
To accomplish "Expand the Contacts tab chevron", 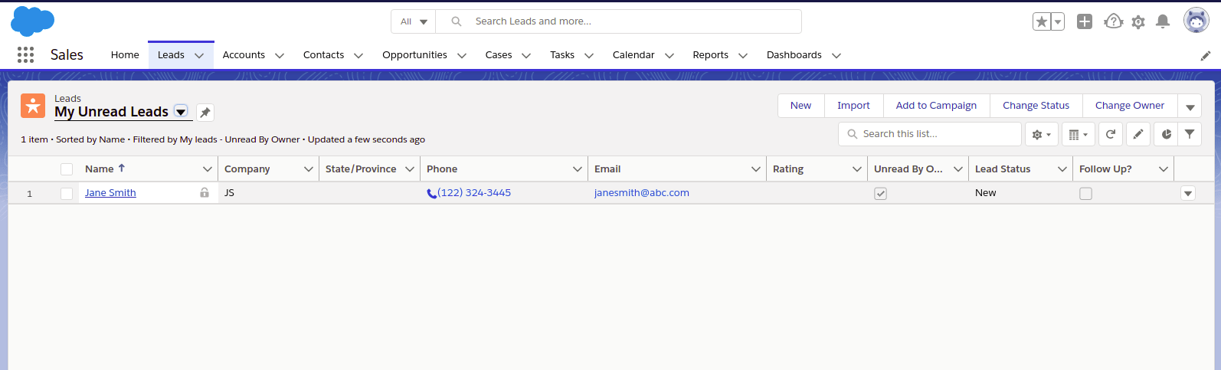I will pyautogui.click(x=358, y=55).
